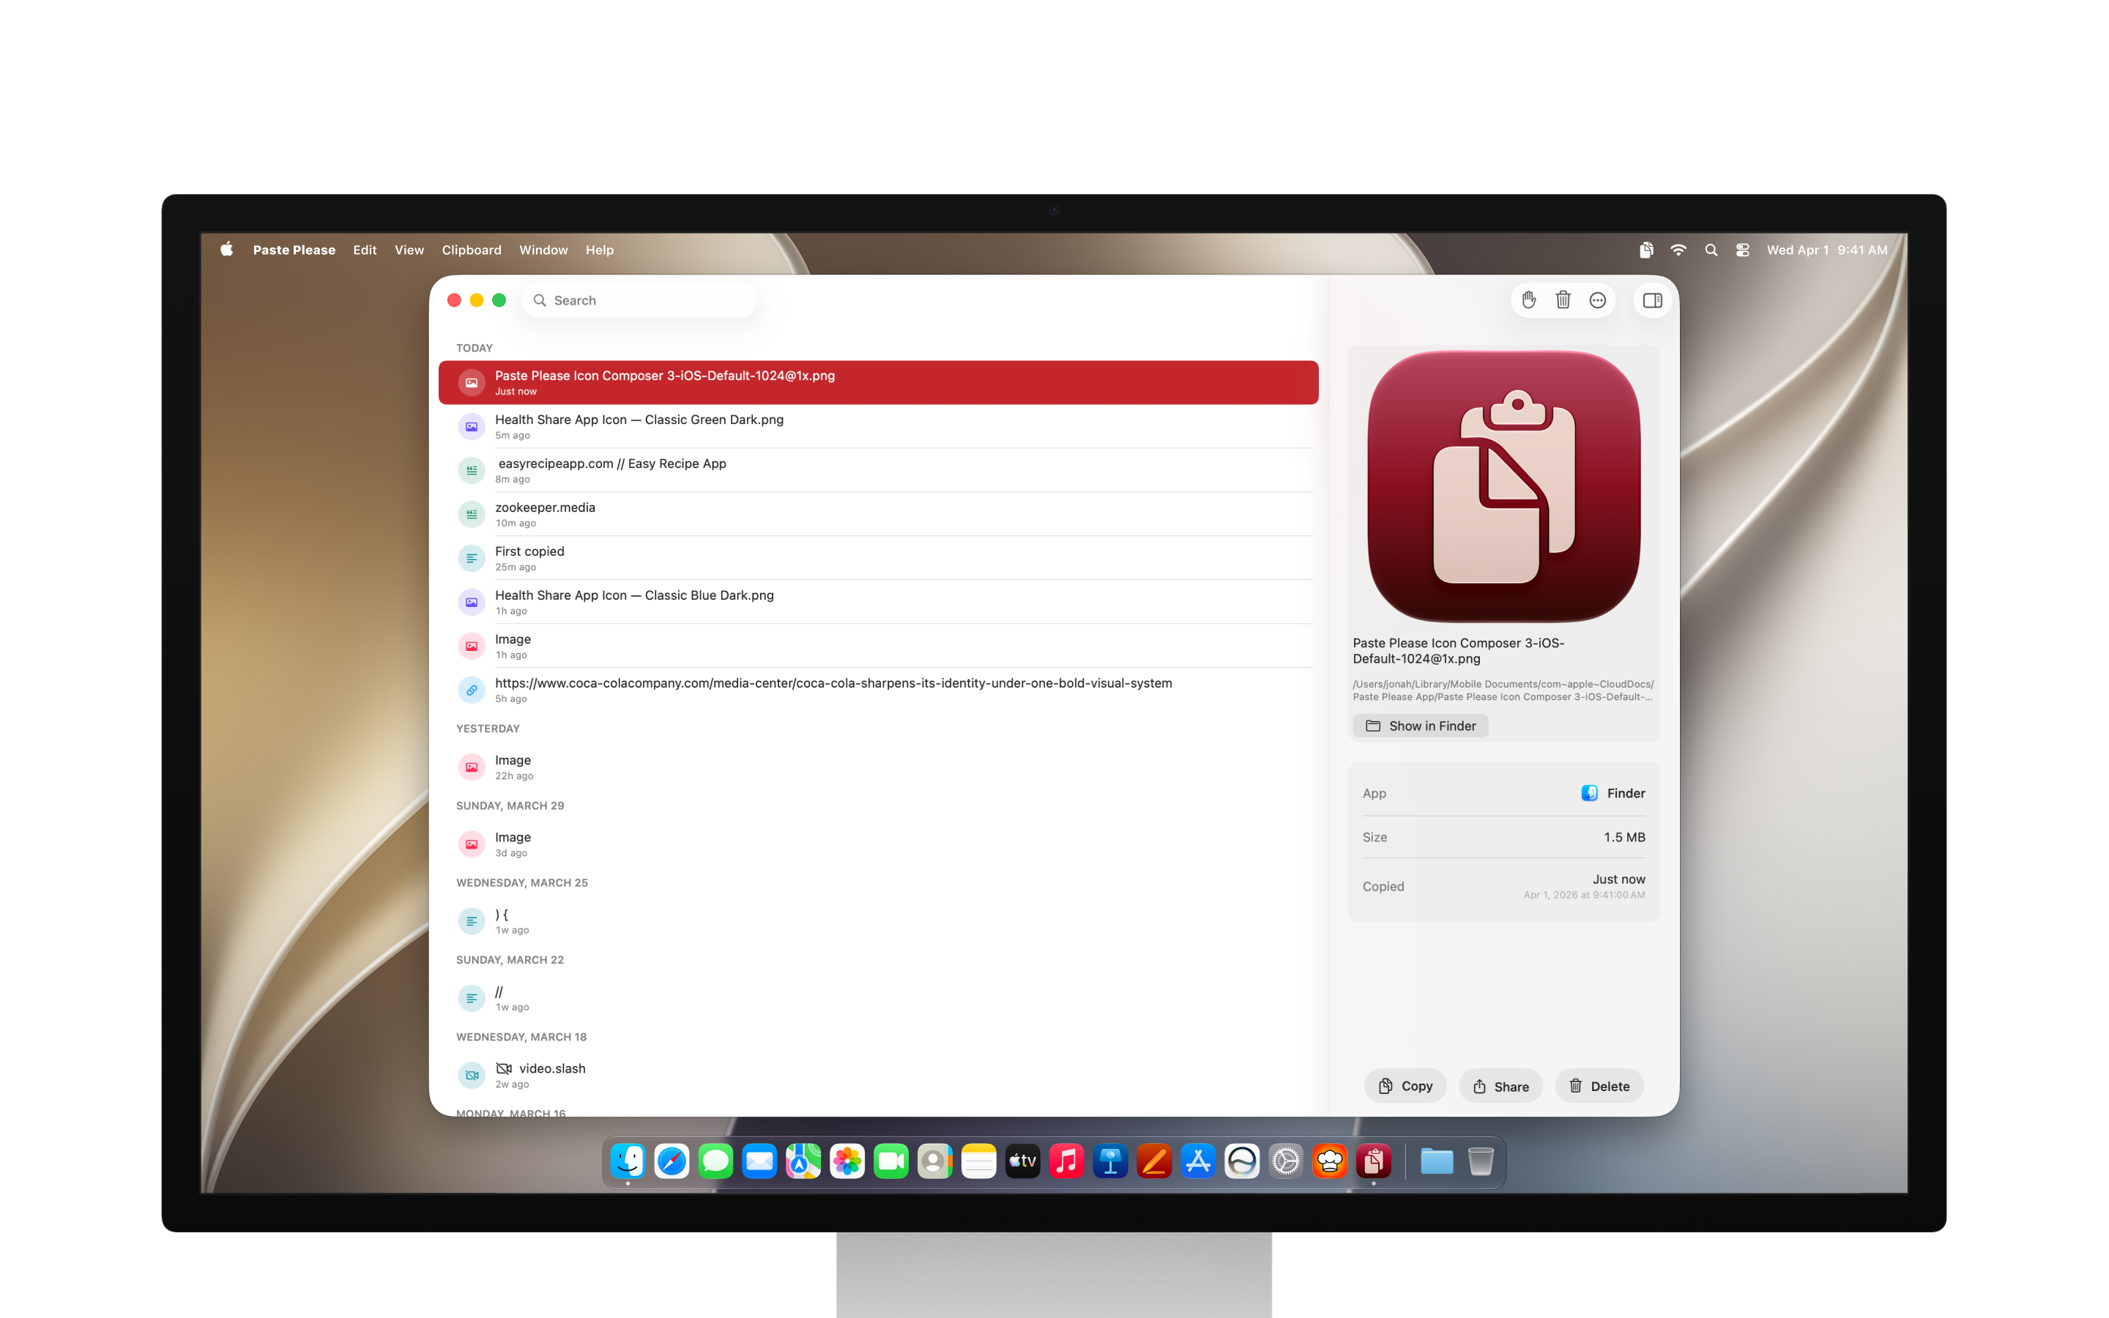The height and width of the screenshot is (1318, 2109).
Task: Select the First copied text entry
Action: [x=879, y=558]
